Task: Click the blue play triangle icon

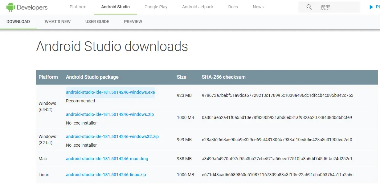Action: (371, 7)
